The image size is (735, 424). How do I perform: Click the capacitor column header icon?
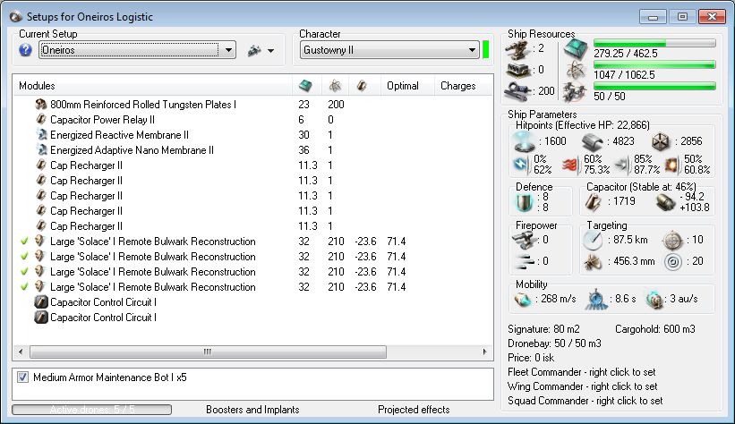362,86
